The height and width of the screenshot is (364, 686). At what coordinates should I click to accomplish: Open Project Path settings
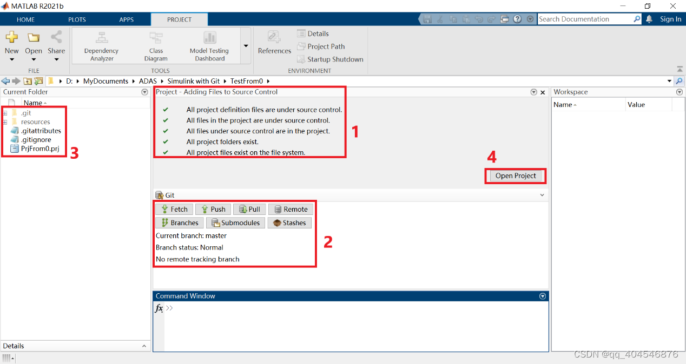[321, 46]
